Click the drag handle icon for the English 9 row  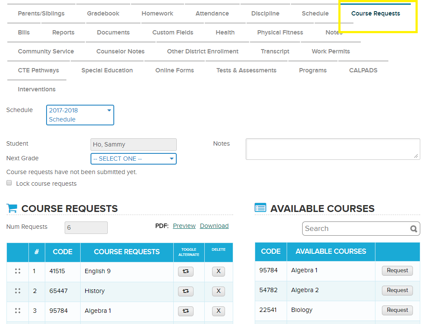point(18,271)
